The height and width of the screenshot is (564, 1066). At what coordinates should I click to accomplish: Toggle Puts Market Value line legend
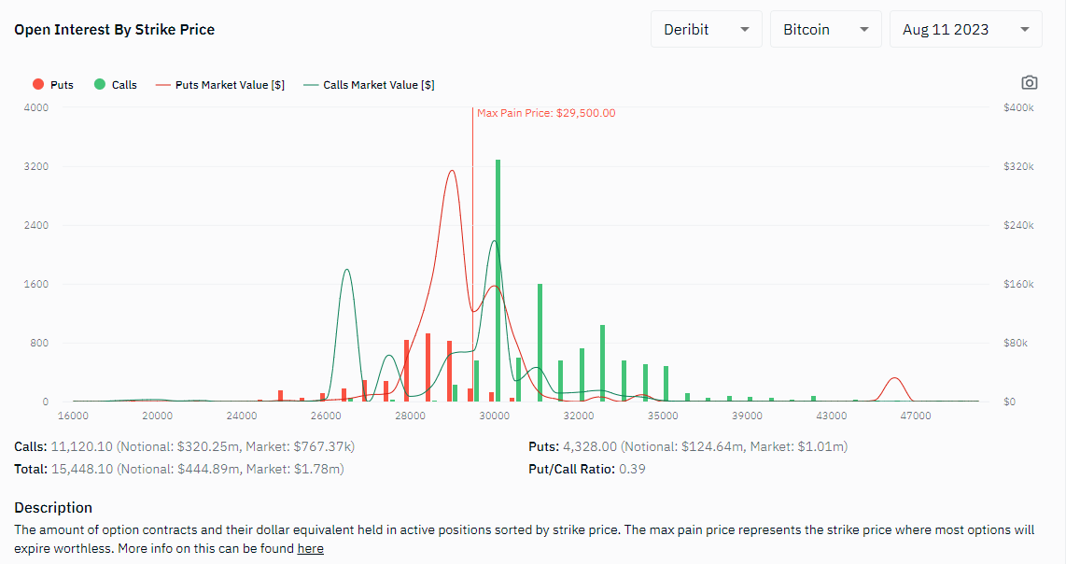point(220,84)
